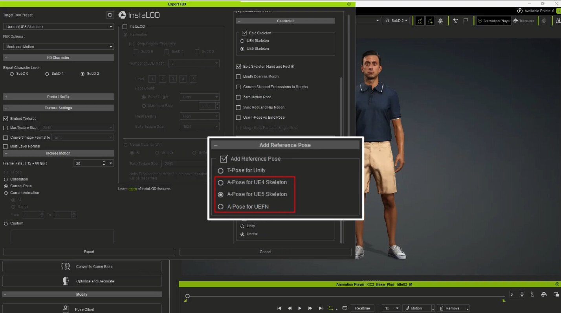This screenshot has width=561, height=313.
Task: Open the Motion menu in Animation Player
Action: coord(419,308)
